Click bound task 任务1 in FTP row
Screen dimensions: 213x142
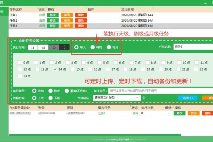[102, 113]
